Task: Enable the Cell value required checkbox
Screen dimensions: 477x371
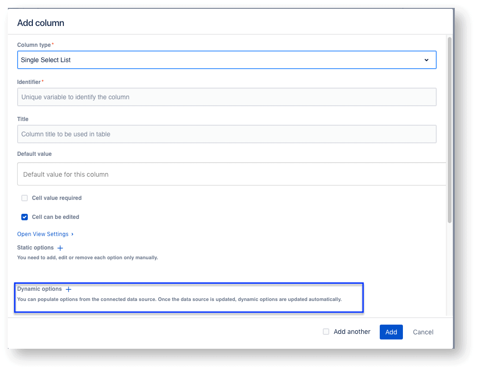Action: pyautogui.click(x=24, y=198)
